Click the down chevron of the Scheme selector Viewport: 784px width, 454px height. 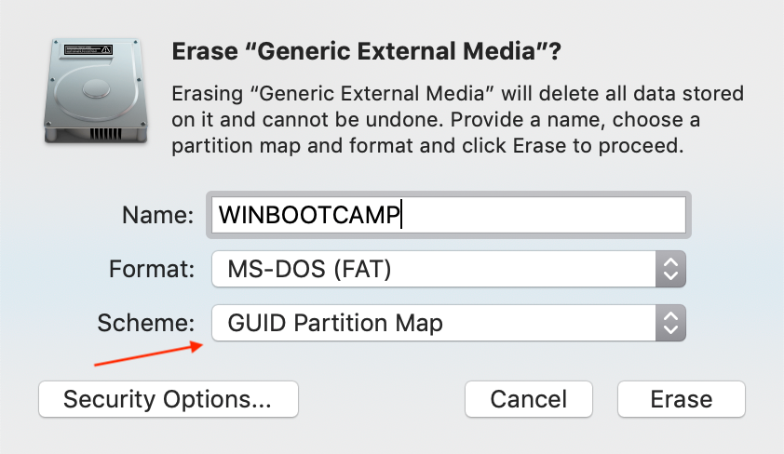tap(670, 329)
